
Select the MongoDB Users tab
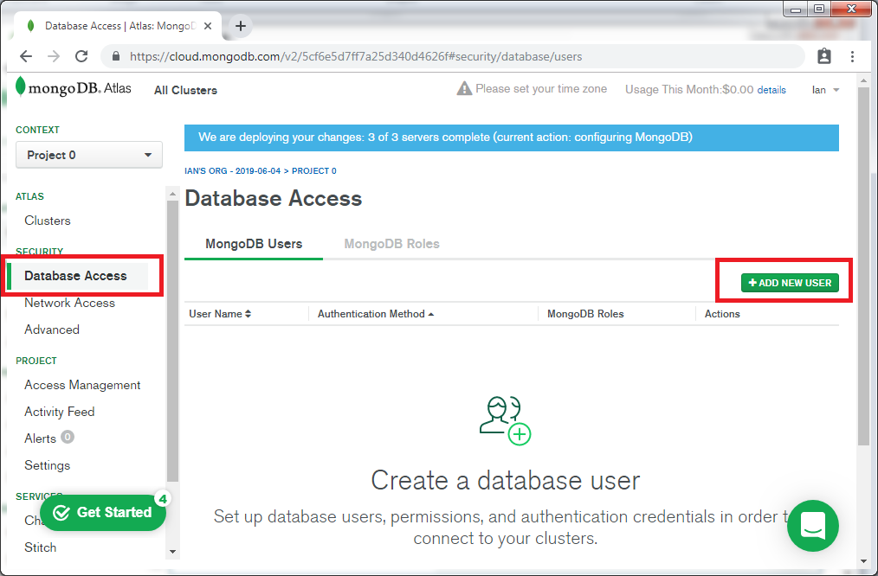click(x=254, y=244)
